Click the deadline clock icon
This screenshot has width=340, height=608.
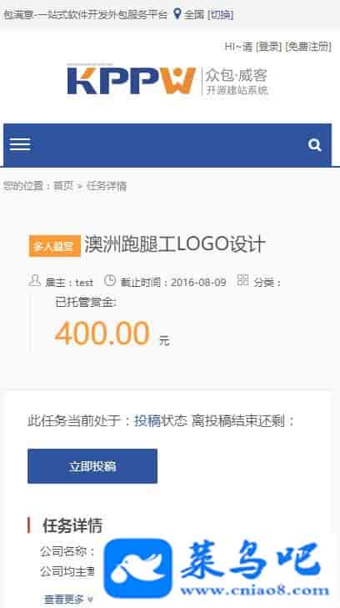click(110, 280)
